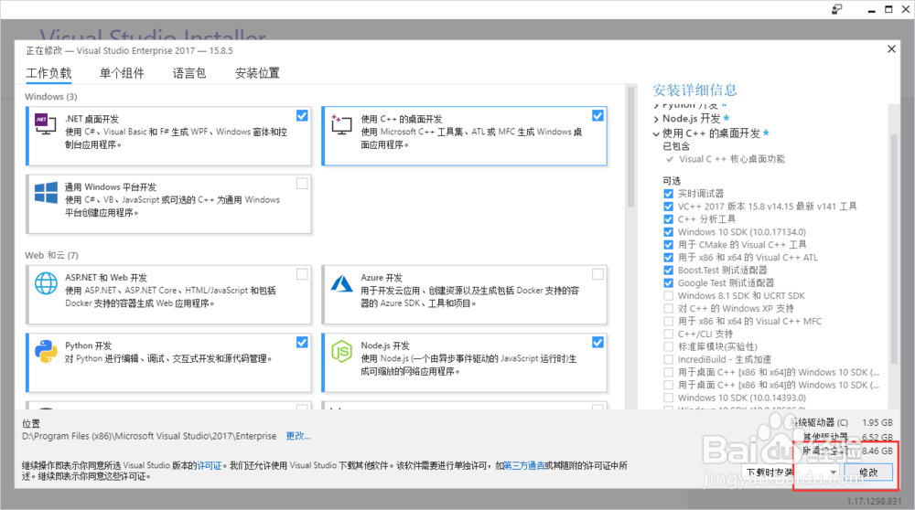This screenshot has height=510, width=915.
Task: Collapse the 使用 C++ 的桌面开发 details section
Action: (x=656, y=133)
